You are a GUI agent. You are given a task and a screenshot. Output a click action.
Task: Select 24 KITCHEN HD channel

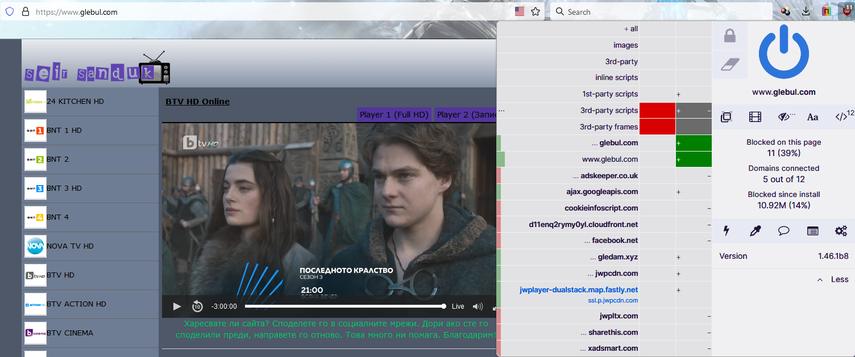click(x=91, y=102)
